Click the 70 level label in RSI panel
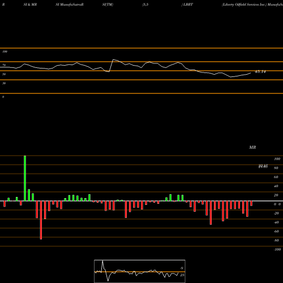This screenshot has width=283, height=283. 4,65
